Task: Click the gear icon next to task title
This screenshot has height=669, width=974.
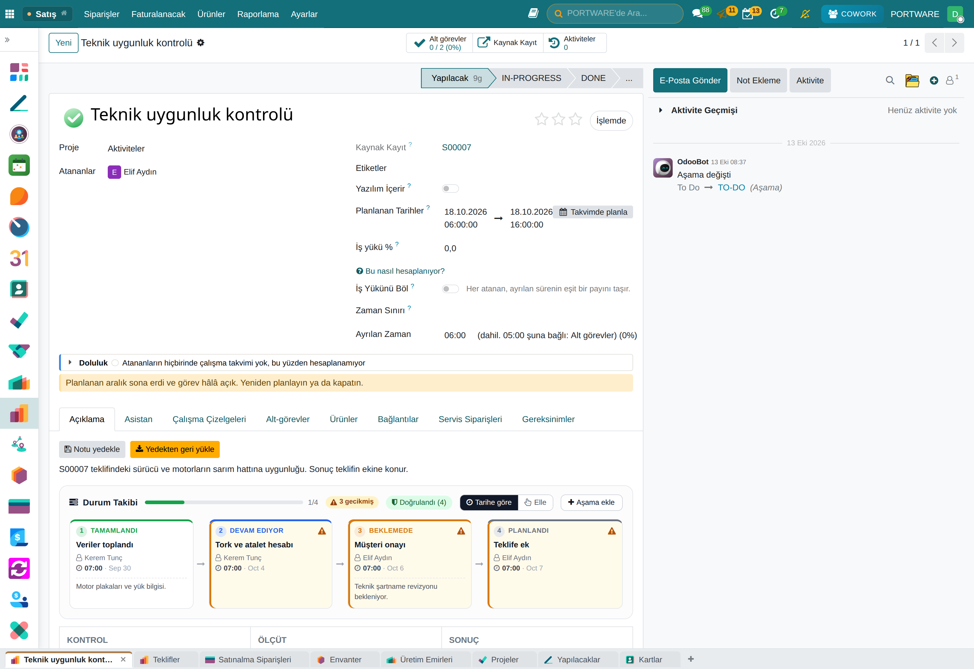Action: pyautogui.click(x=201, y=43)
